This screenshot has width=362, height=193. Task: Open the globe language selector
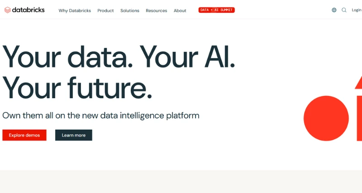[334, 10]
